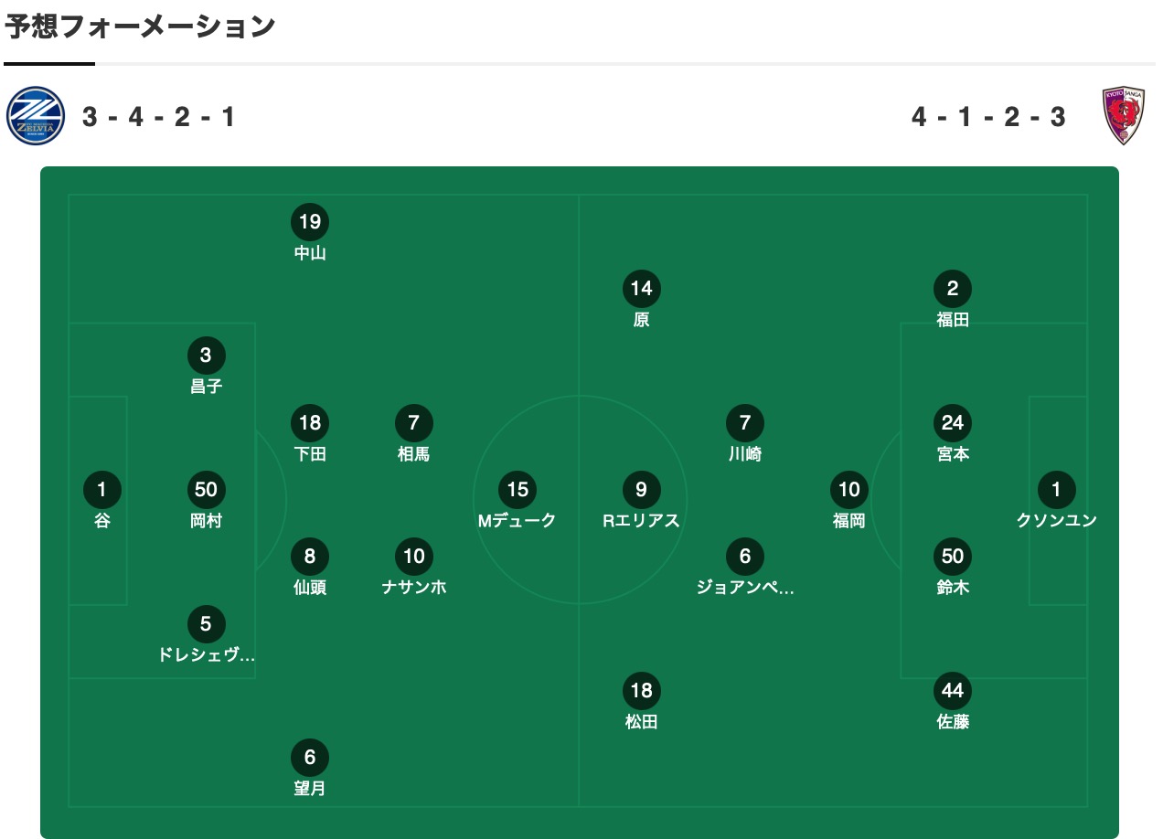Click the 3-4-2-1 formation label
Viewport: 1163px width, 839px height.
159,117
